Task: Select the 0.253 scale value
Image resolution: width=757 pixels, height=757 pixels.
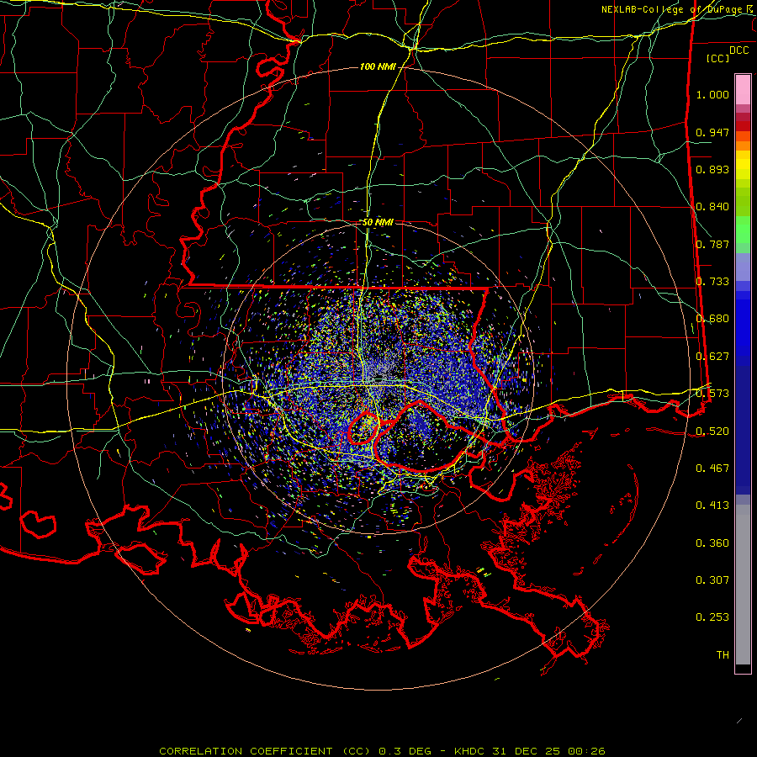Action: point(712,617)
